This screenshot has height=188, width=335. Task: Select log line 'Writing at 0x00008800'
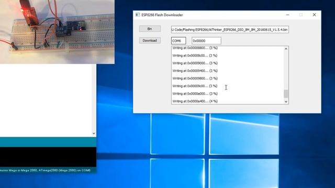(x=195, y=48)
